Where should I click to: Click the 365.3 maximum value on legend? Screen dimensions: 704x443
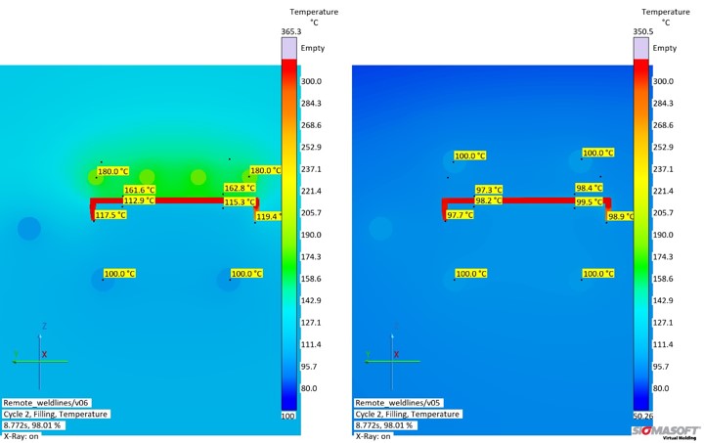click(290, 32)
